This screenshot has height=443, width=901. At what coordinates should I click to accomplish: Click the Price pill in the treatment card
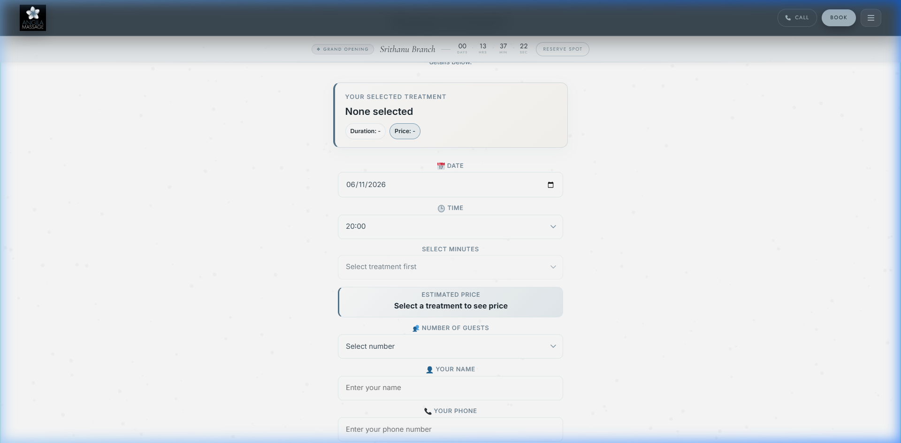coord(405,131)
